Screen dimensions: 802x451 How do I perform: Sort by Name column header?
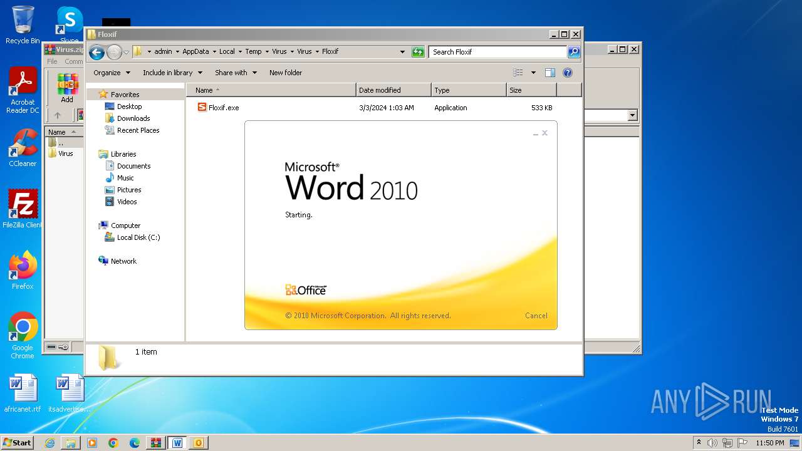coord(271,90)
